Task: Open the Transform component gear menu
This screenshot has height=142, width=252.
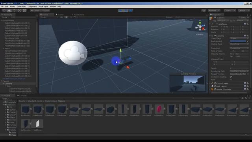Action: 248,24
